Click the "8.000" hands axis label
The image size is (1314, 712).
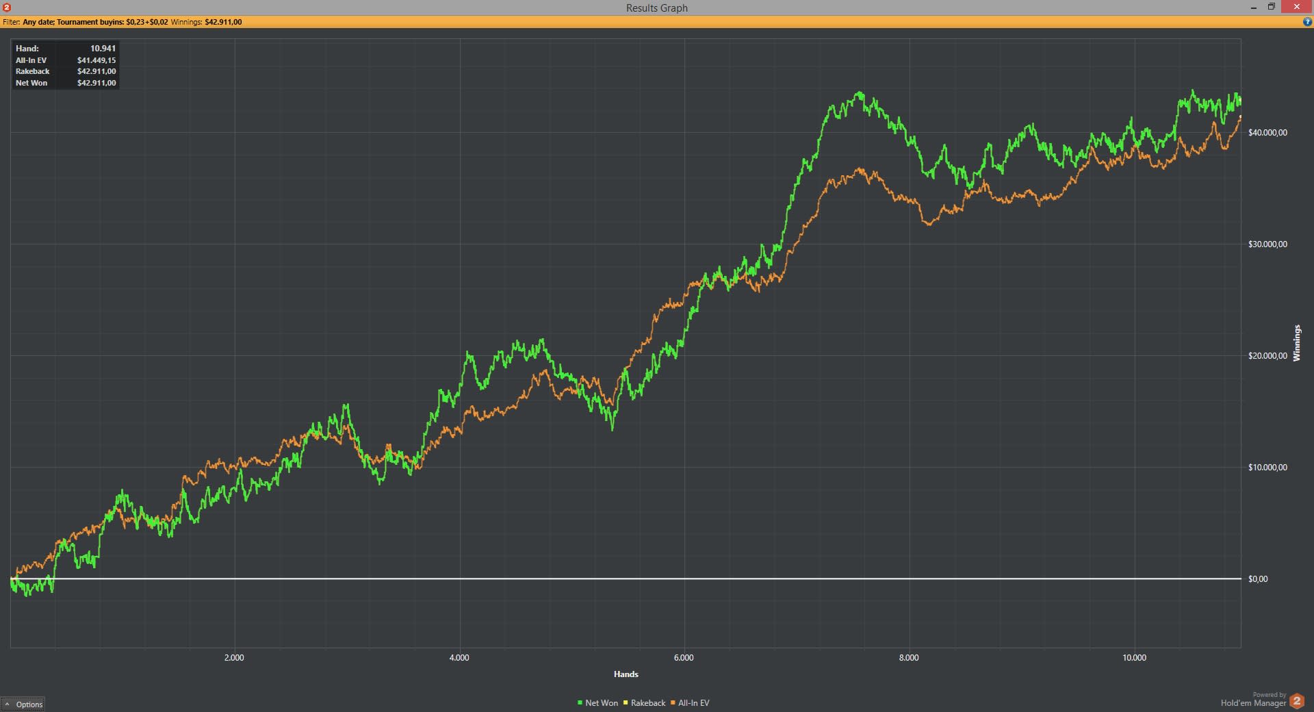909,658
